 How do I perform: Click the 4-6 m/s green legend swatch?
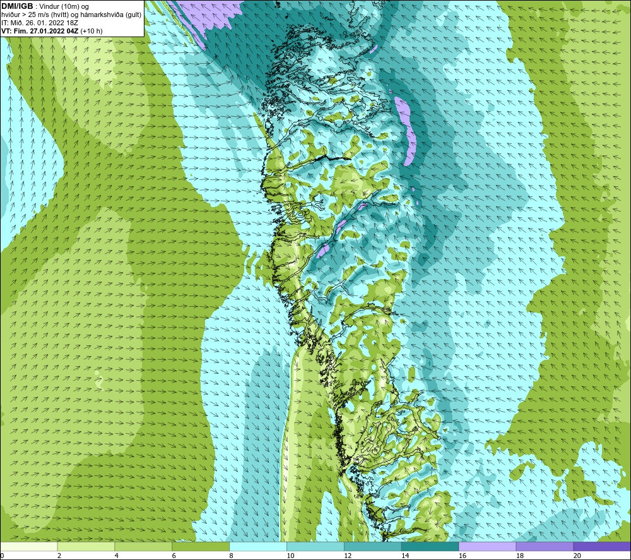[x=143, y=546]
